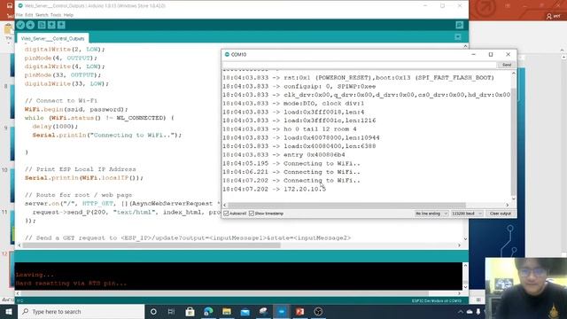Open the Sketch menu in Arduino
The height and width of the screenshot is (319, 567).
(42, 15)
